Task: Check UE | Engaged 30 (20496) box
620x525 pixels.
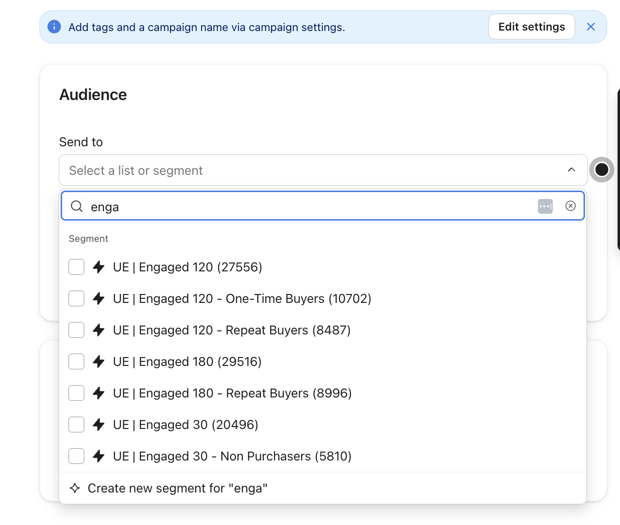Action: point(76,425)
